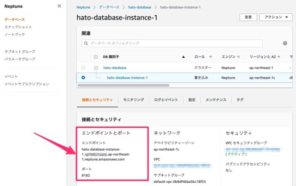Screen dimensions: 296x186
Task: Close the Neptune sidebar with X icon
Action: (59, 6)
